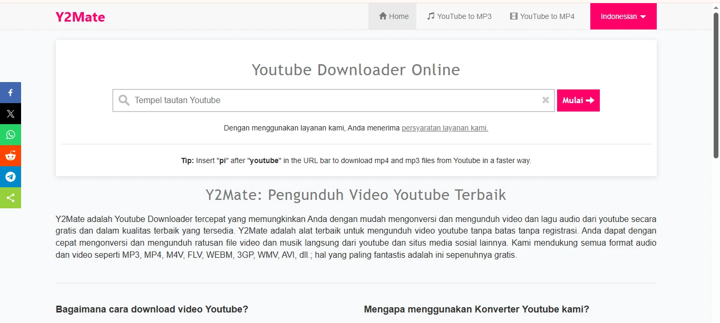Click the arrow inside Mulai button
Image resolution: width=720 pixels, height=323 pixels.
pos(590,100)
